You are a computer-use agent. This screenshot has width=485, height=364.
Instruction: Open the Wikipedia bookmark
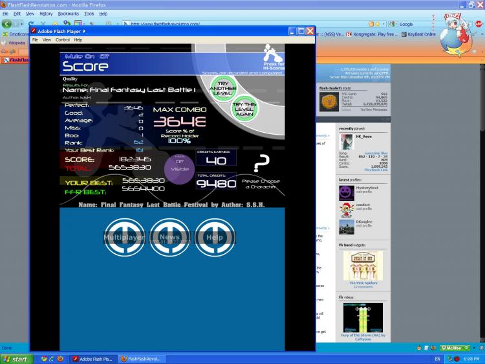tap(14, 43)
